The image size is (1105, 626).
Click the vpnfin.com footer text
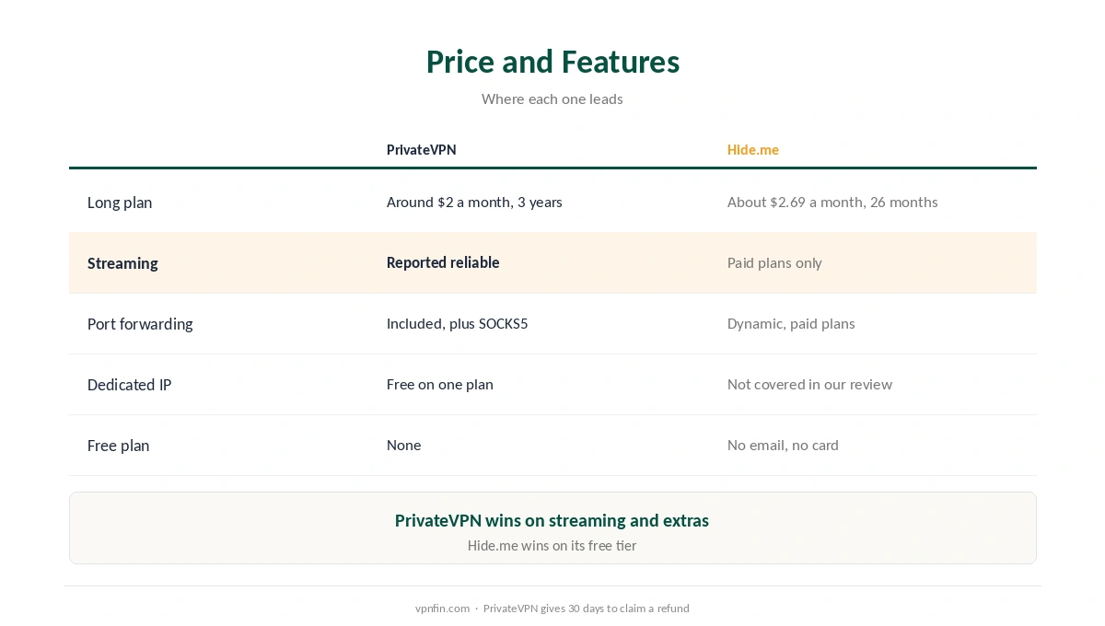click(442, 609)
